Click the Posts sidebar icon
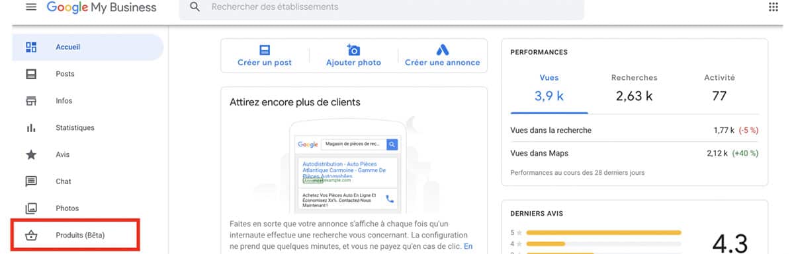This screenshot has height=254, width=794. tap(31, 74)
